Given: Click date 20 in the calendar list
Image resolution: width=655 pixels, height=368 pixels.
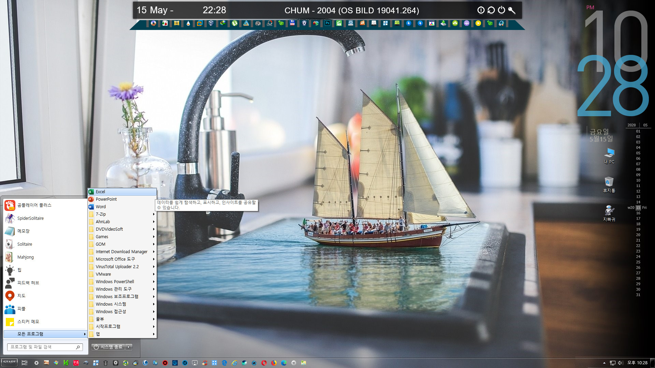Looking at the screenshot, I should coord(638,235).
